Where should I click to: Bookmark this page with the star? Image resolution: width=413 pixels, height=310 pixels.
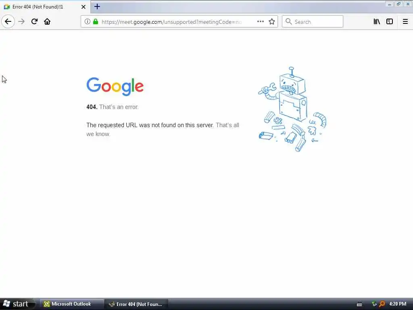point(272,22)
